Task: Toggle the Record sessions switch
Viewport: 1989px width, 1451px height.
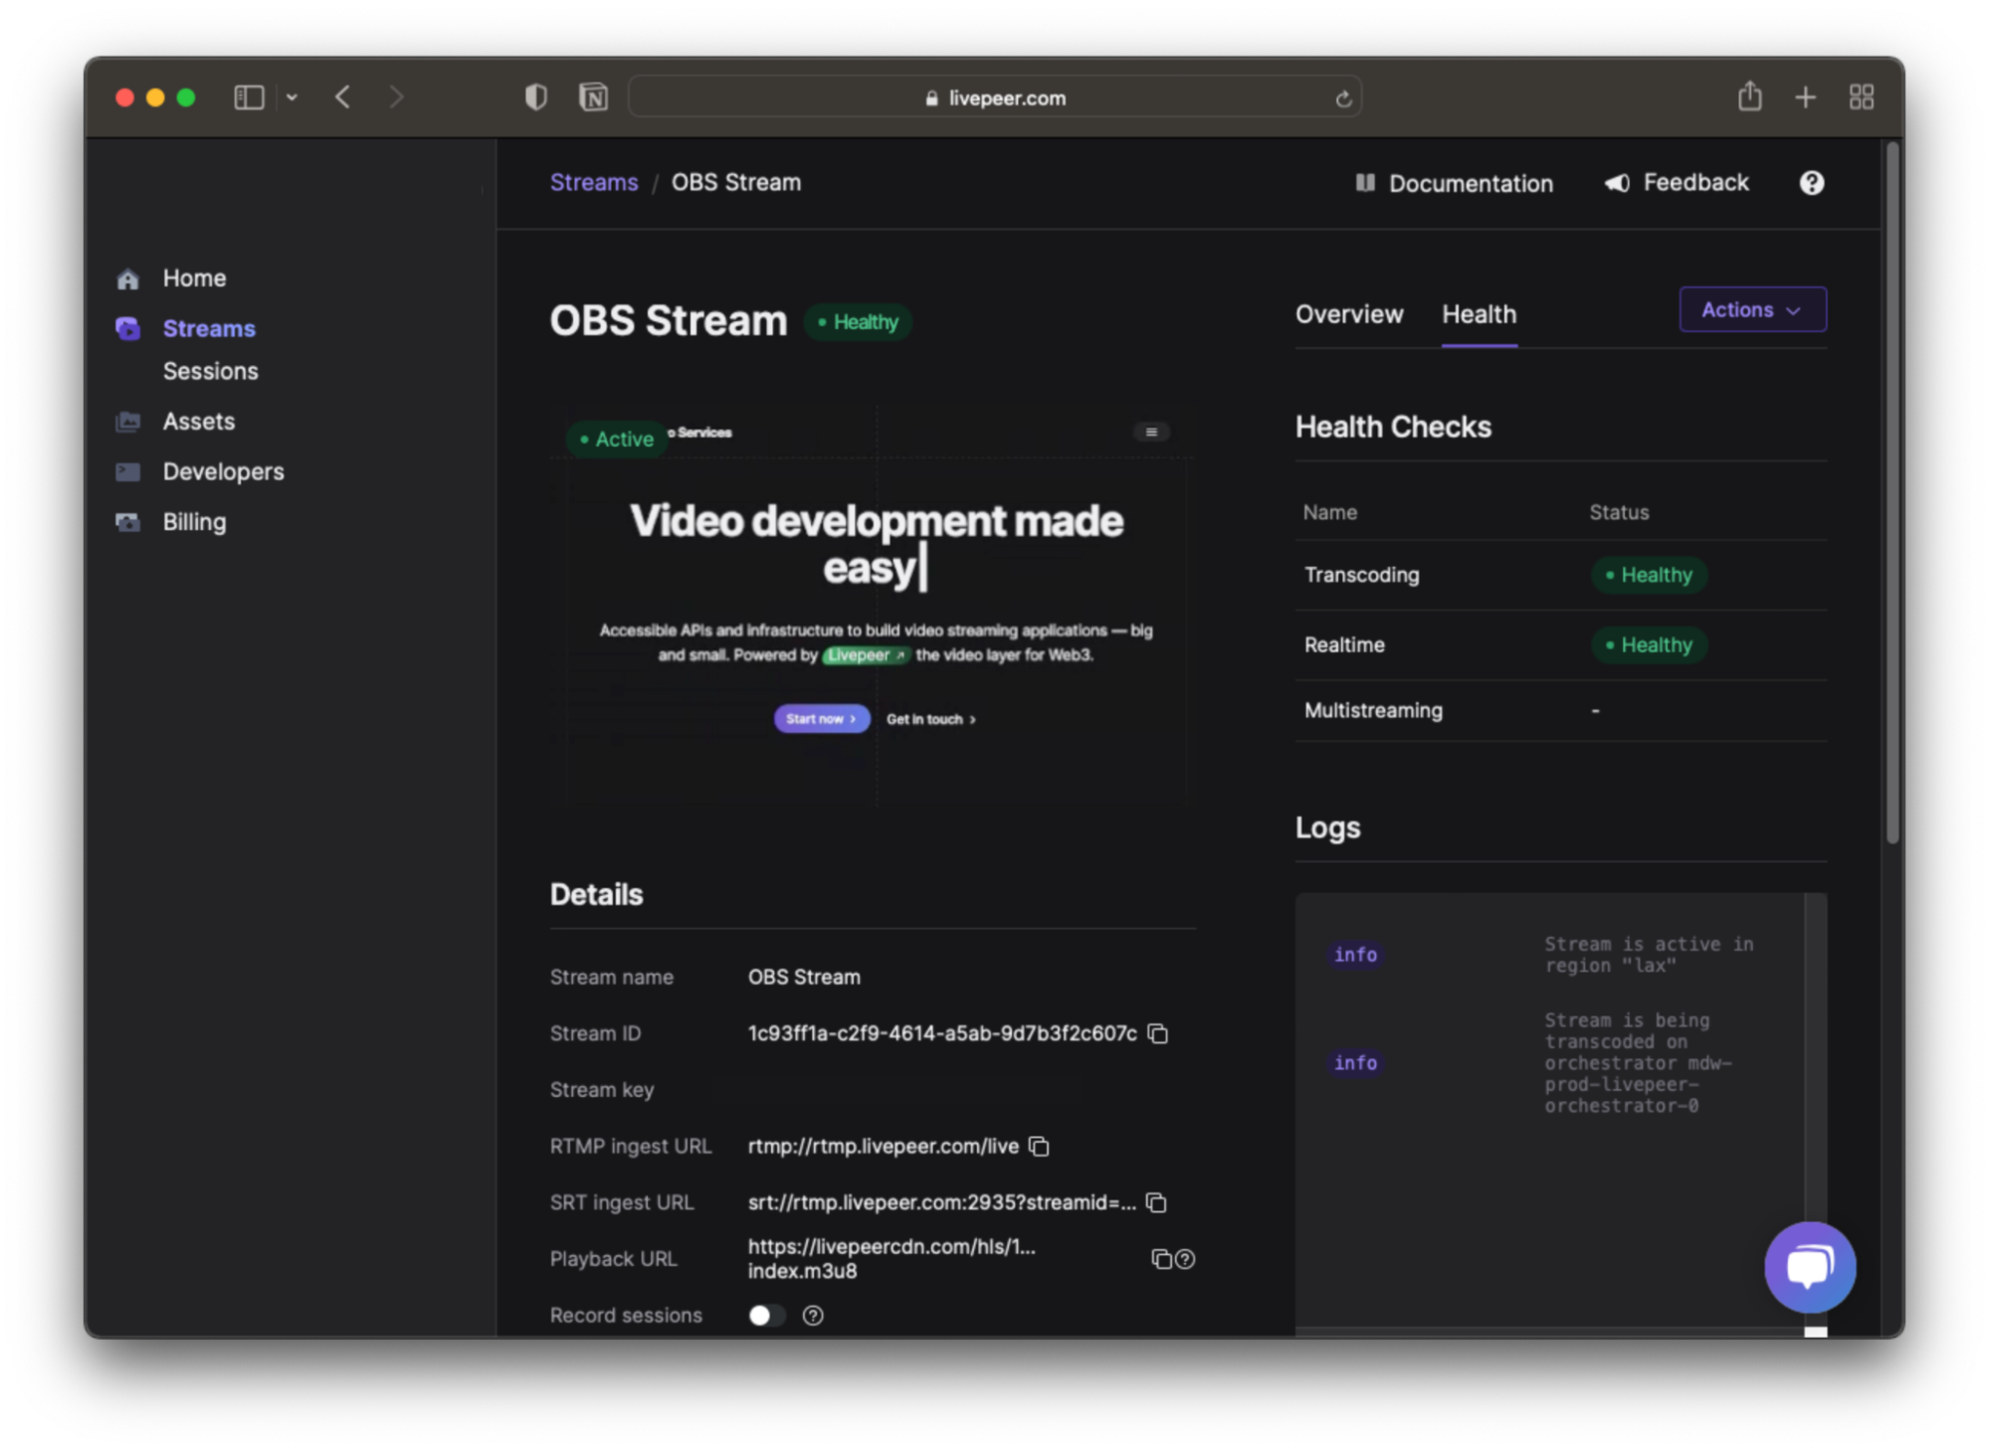Action: [765, 1315]
